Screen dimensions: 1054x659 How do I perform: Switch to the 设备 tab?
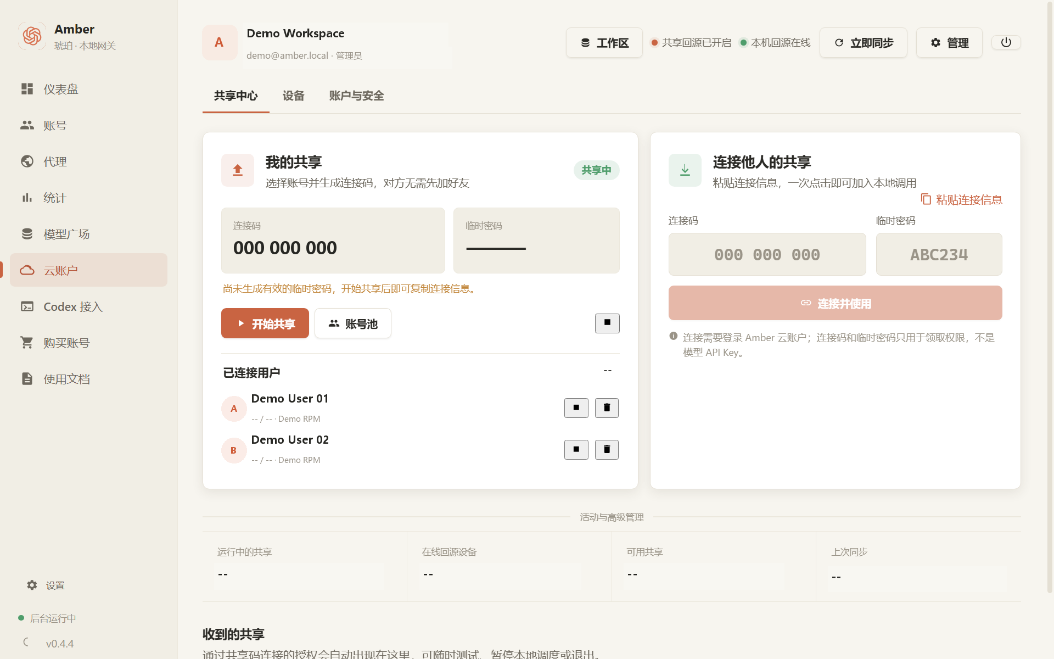[294, 96]
